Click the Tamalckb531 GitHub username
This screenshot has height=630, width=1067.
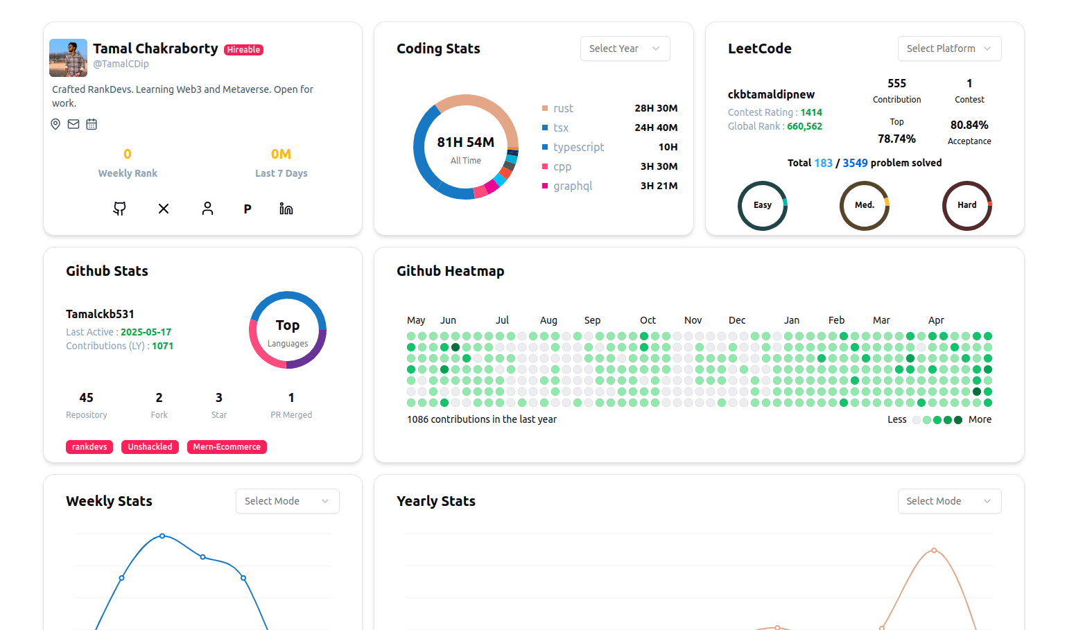click(x=100, y=314)
